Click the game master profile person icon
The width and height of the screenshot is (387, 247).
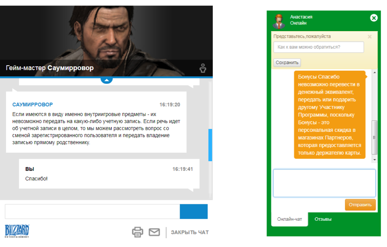(x=203, y=68)
